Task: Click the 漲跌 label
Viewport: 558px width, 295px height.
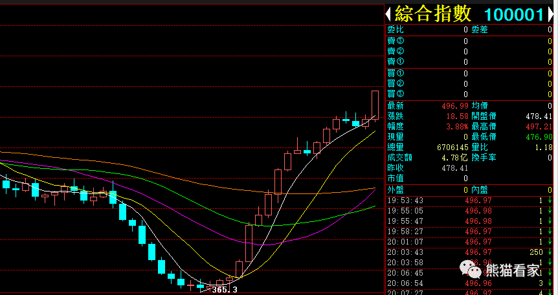Action: [396, 116]
